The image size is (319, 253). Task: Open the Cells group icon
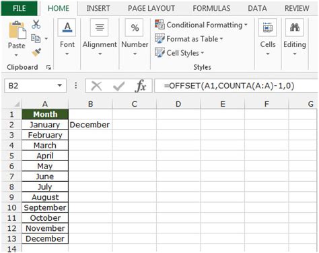(x=267, y=28)
